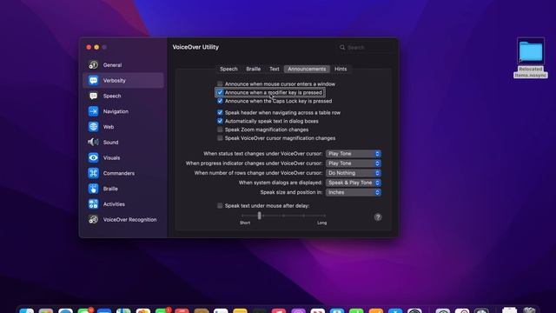
Task: Click the 'Short' slider label
Action: [x=245, y=223]
